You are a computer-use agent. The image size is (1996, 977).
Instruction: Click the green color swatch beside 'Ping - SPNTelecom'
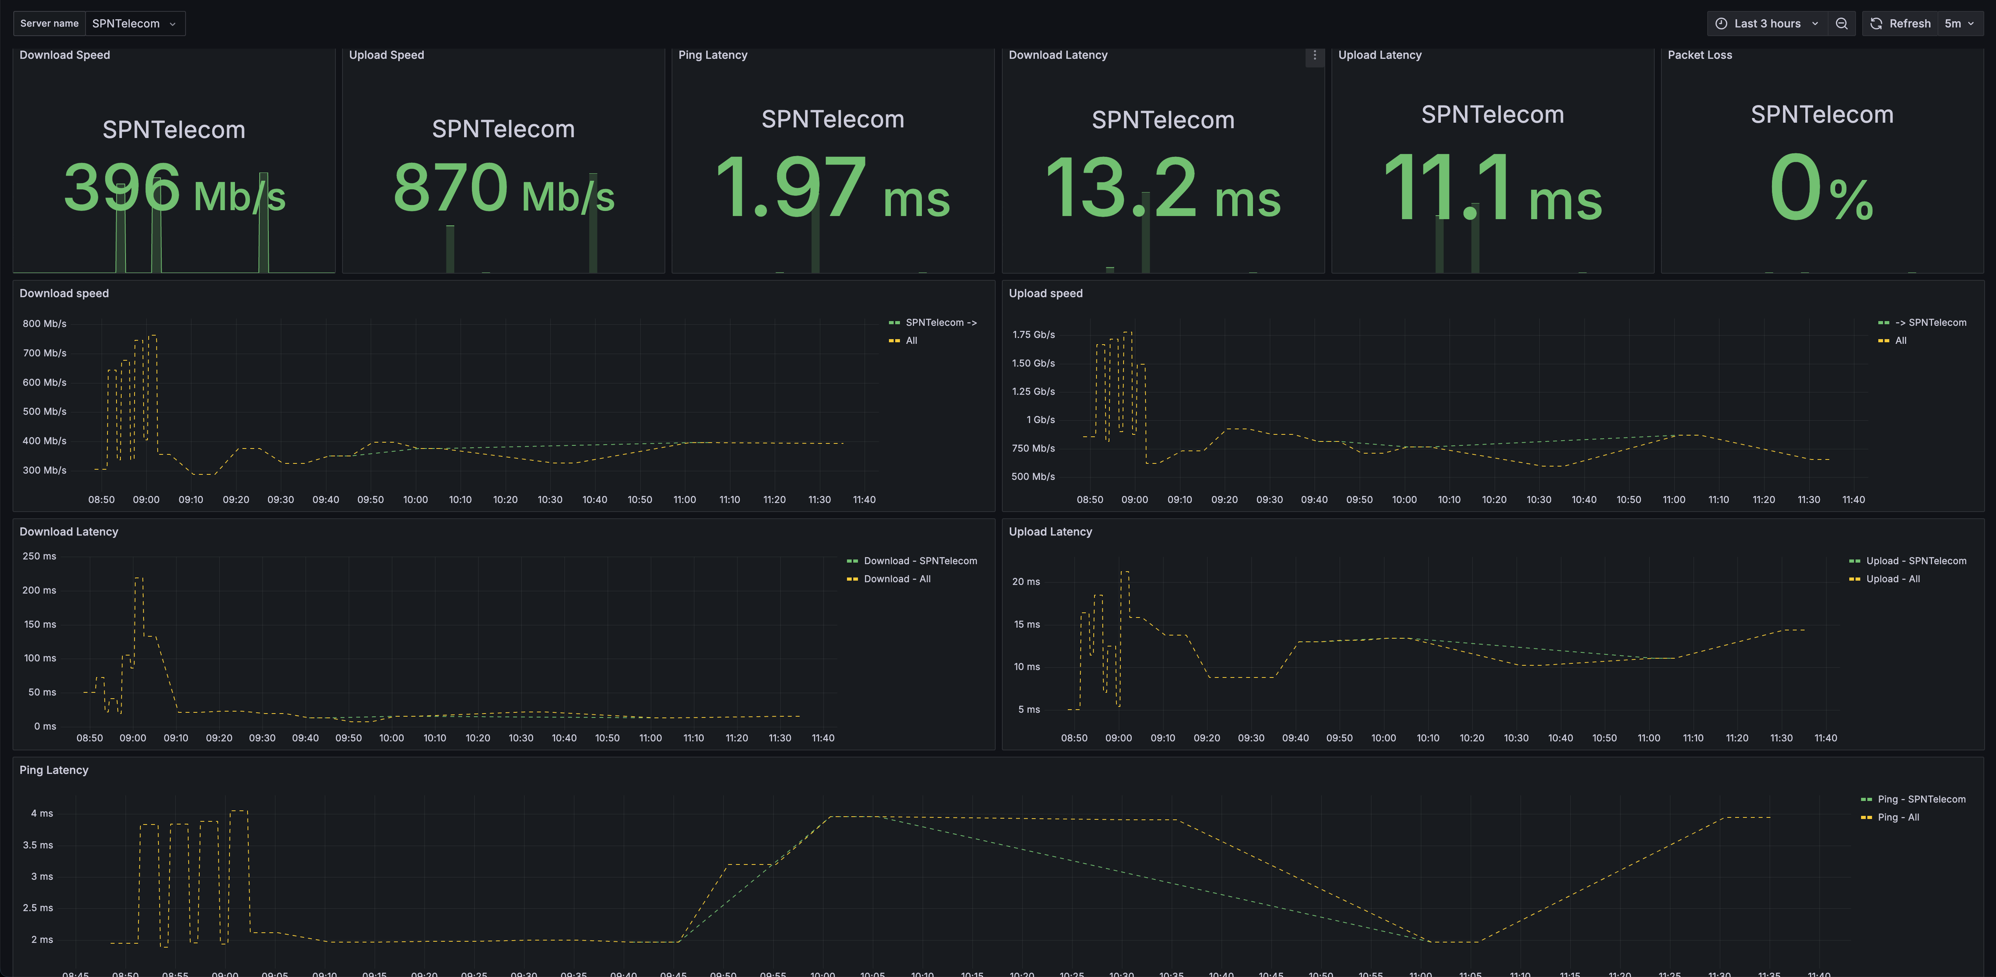[1866, 800]
